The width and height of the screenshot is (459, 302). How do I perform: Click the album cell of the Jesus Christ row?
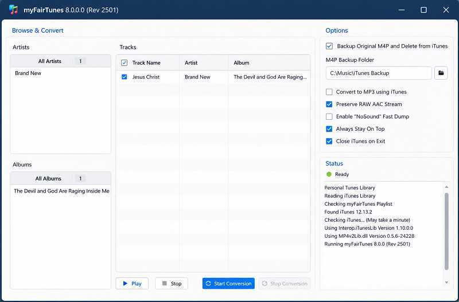270,77
